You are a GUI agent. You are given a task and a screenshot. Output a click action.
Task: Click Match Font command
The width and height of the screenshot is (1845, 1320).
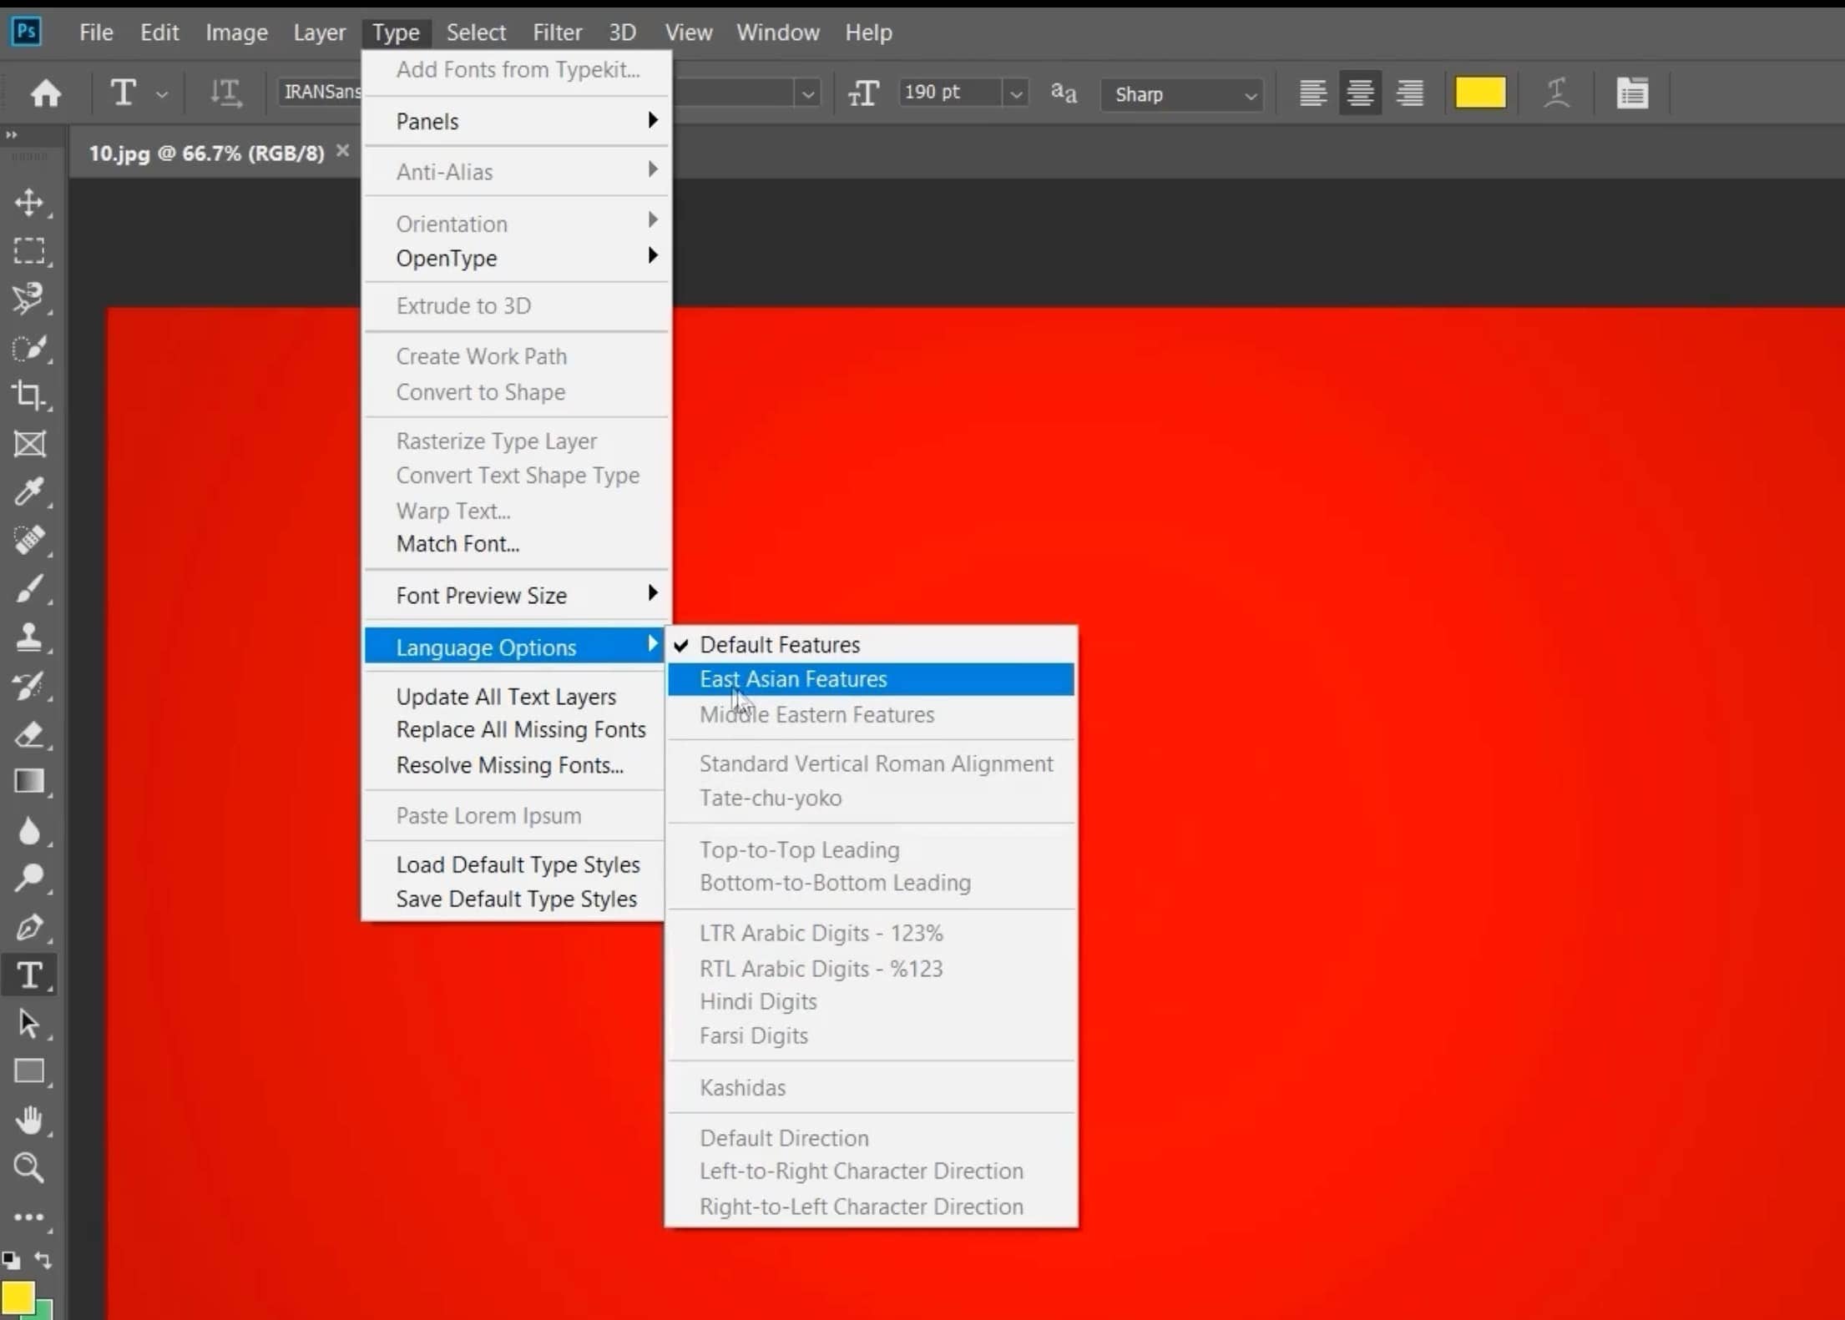(x=457, y=544)
